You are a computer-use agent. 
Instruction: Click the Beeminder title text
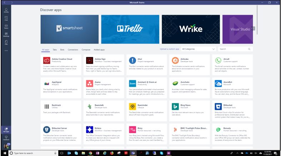143,105
